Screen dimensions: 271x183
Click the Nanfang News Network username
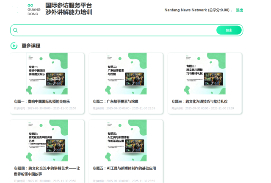[x=185, y=10]
